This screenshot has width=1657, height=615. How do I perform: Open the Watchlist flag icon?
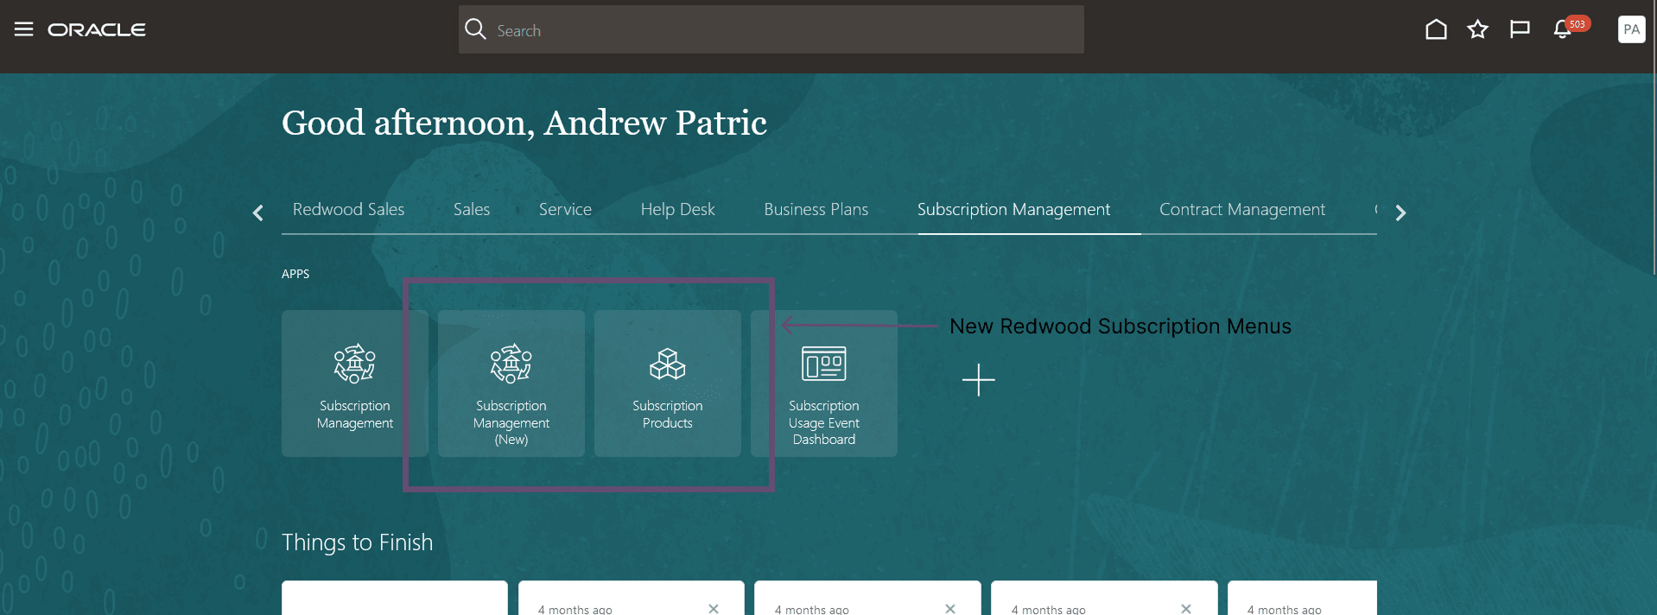1520,29
